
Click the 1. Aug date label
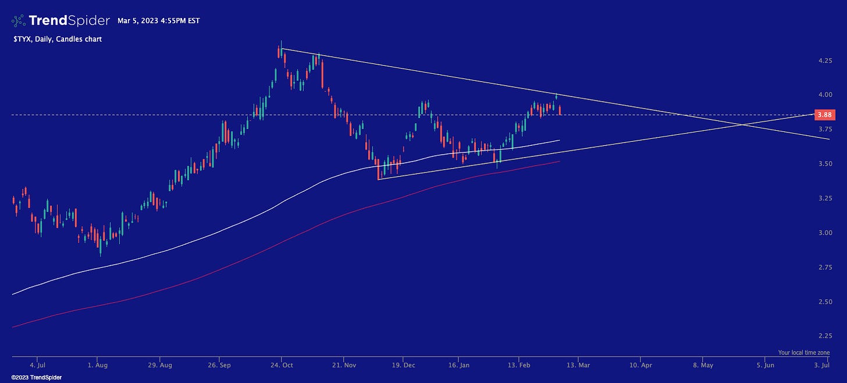[x=97, y=366]
